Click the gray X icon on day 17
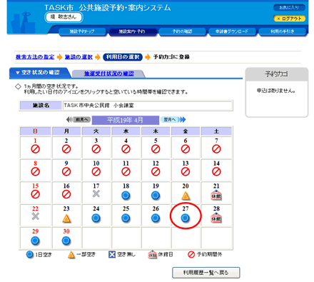314x282 pixels. 96,193
